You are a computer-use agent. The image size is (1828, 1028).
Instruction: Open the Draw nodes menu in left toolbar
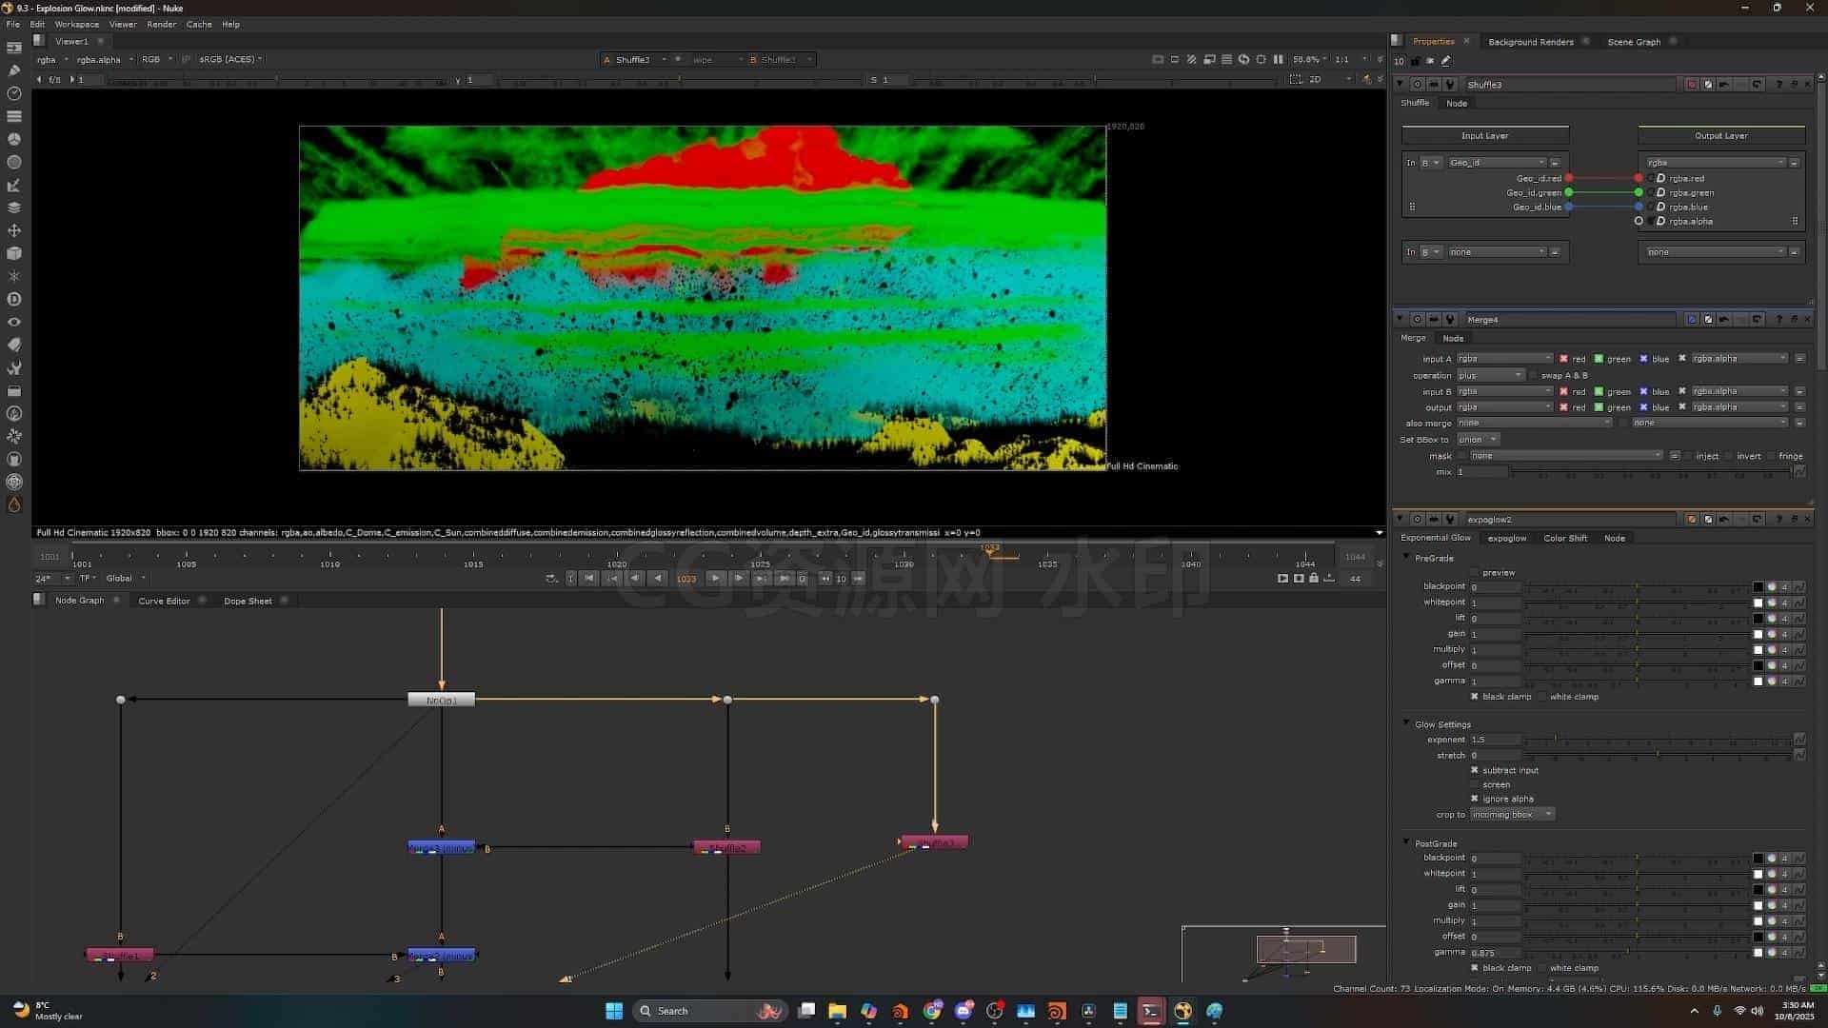point(13,70)
